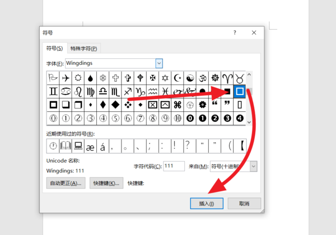Choose the clock from recently used symbols
The image size is (336, 235).
click(53, 146)
